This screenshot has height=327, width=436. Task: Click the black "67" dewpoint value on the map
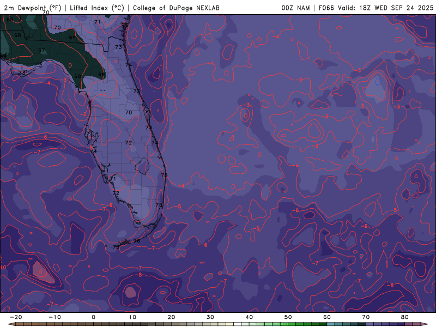click(x=41, y=50)
